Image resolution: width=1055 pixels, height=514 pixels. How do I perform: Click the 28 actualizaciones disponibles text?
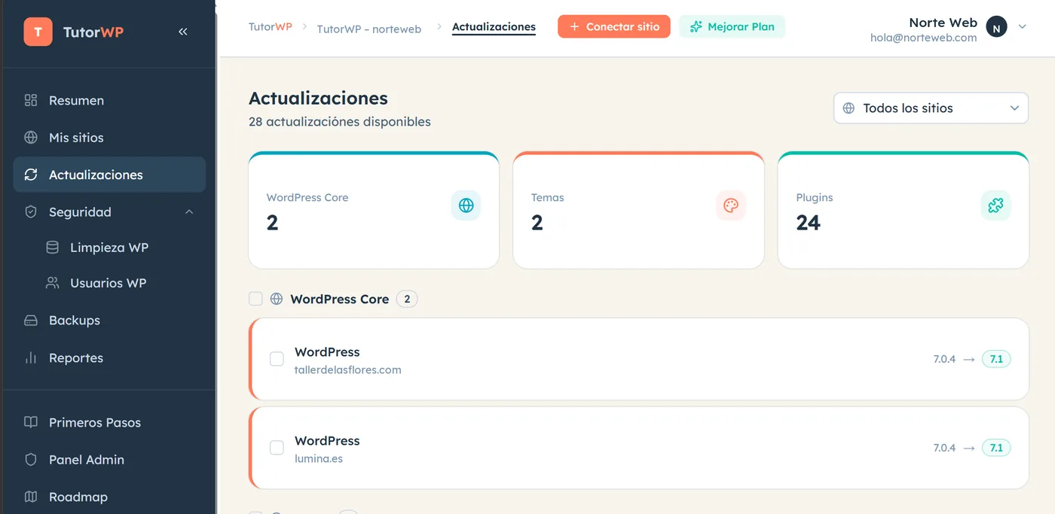(x=340, y=121)
